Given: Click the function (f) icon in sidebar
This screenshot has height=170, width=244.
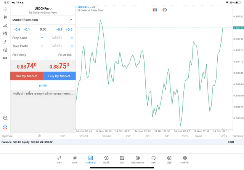Looking at the screenshot, I should [x=5, y=42].
